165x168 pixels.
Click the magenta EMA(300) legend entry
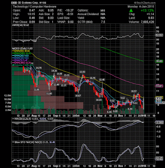(22, 63)
